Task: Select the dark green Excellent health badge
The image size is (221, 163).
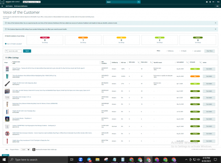Action: (198, 37)
